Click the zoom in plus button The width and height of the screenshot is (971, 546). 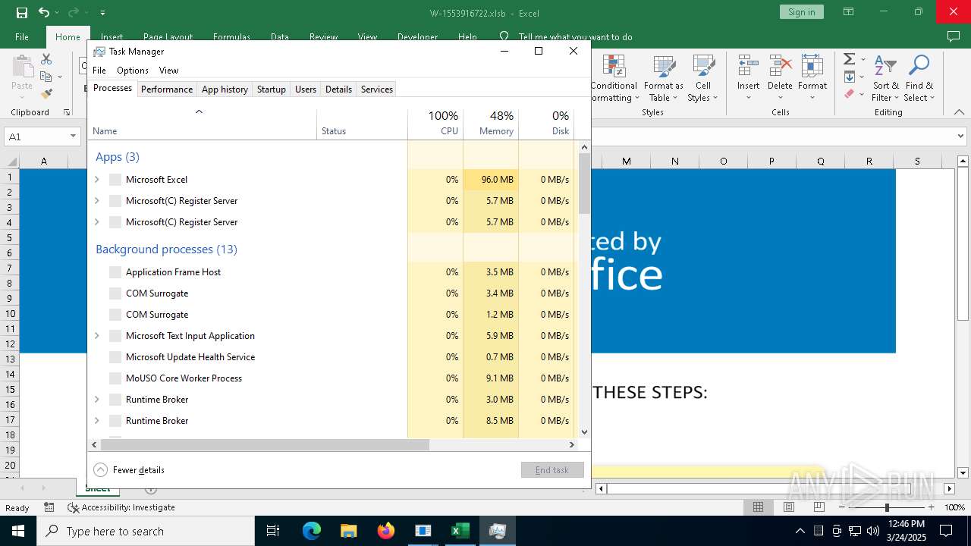tap(932, 507)
